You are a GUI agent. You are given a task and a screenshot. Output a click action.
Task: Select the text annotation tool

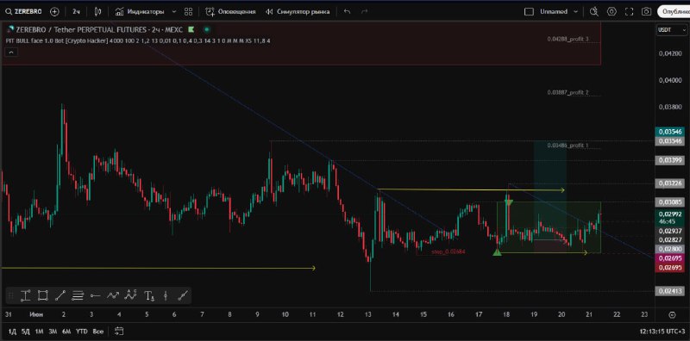point(149,295)
